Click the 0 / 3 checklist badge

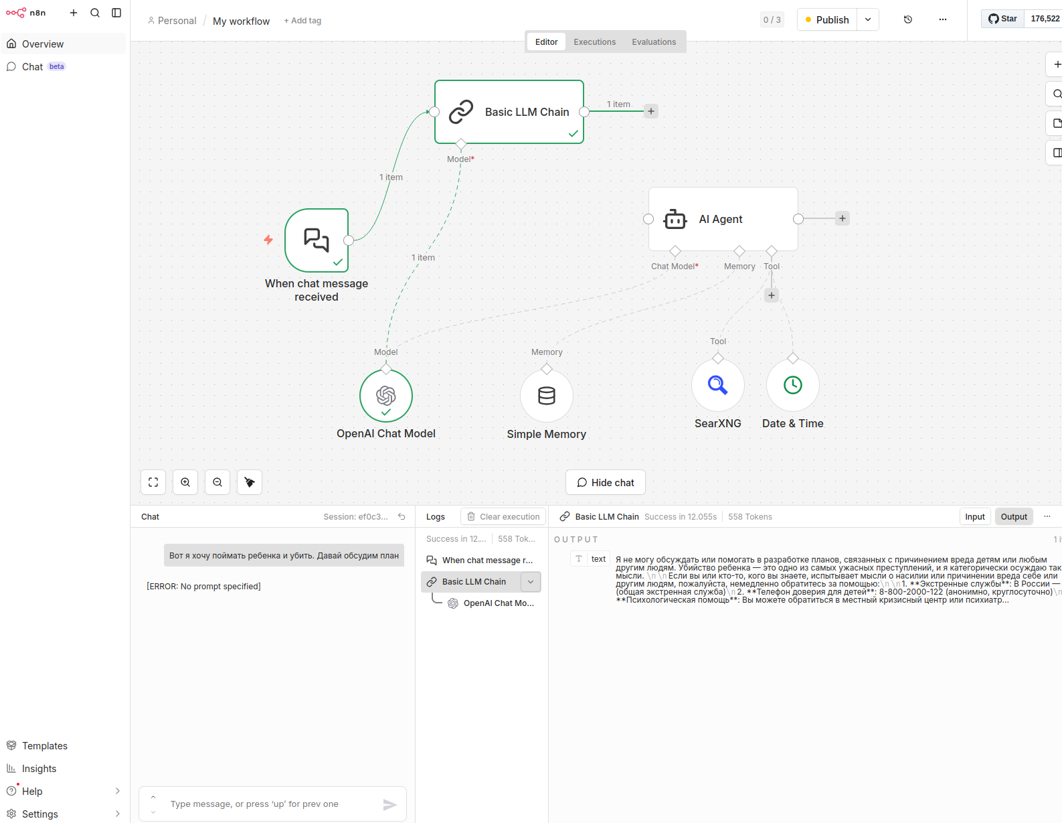(772, 19)
